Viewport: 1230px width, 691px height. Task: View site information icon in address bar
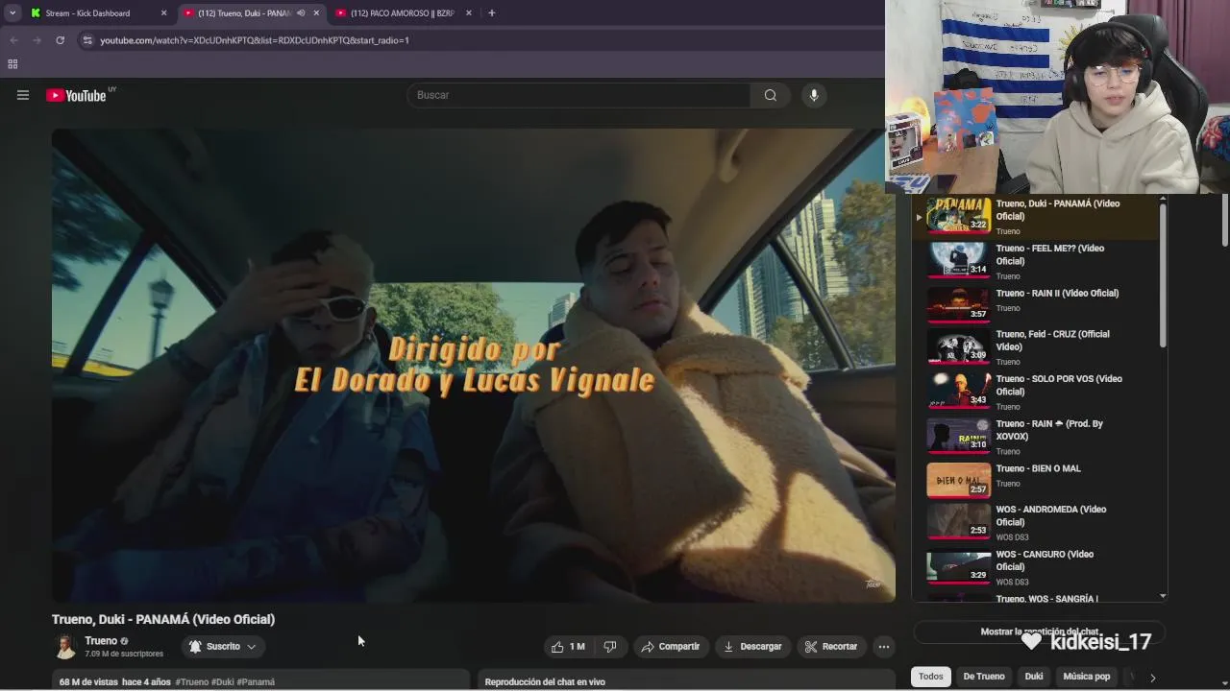87,40
